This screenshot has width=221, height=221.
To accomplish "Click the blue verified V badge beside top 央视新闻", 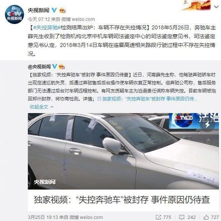I will 54,10.
